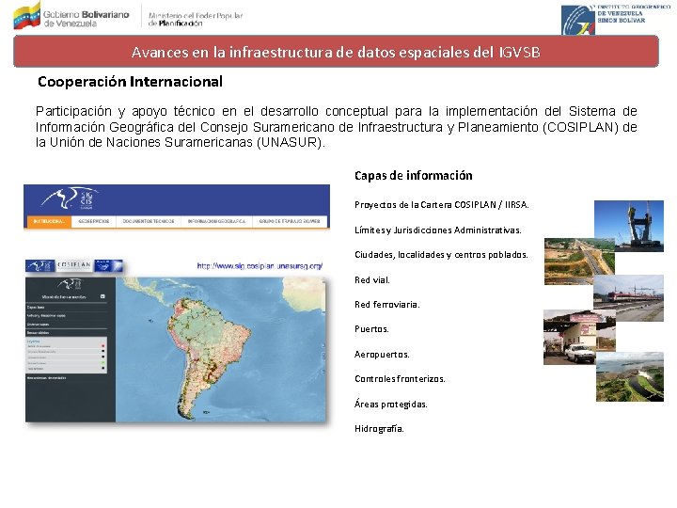Image resolution: width=677 pixels, height=508 pixels.
Task: Click the border control truck photo
Action: click(x=579, y=337)
